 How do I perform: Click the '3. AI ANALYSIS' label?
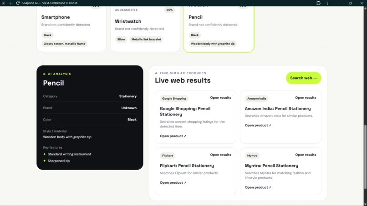(x=57, y=74)
